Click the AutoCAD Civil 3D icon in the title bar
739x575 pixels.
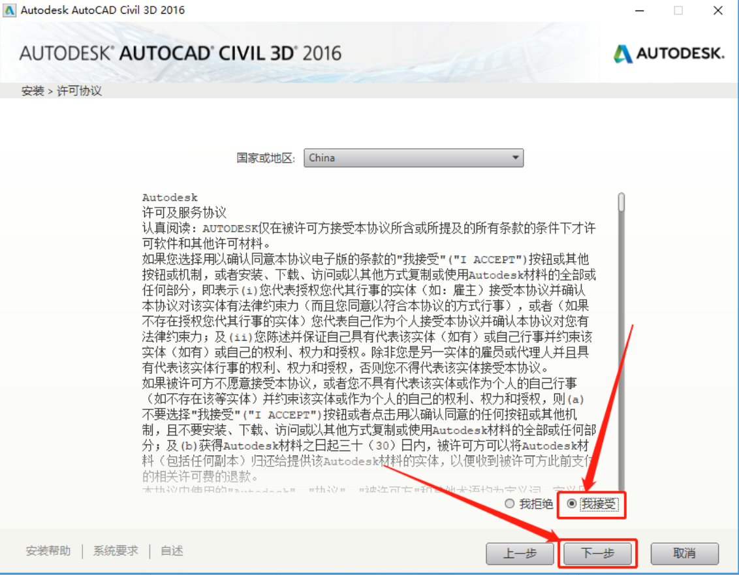[9, 10]
